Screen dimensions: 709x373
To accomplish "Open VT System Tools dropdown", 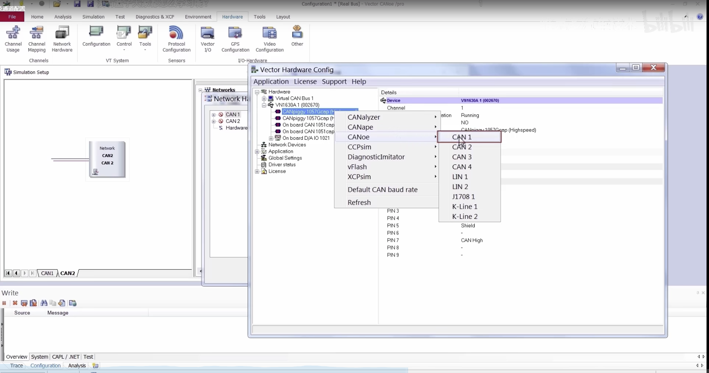I will pyautogui.click(x=145, y=38).
